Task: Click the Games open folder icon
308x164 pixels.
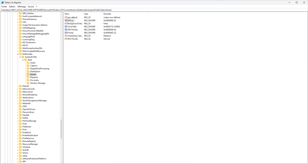Action: 28,74
